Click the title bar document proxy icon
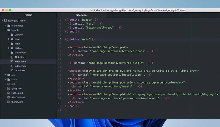 (92, 10)
